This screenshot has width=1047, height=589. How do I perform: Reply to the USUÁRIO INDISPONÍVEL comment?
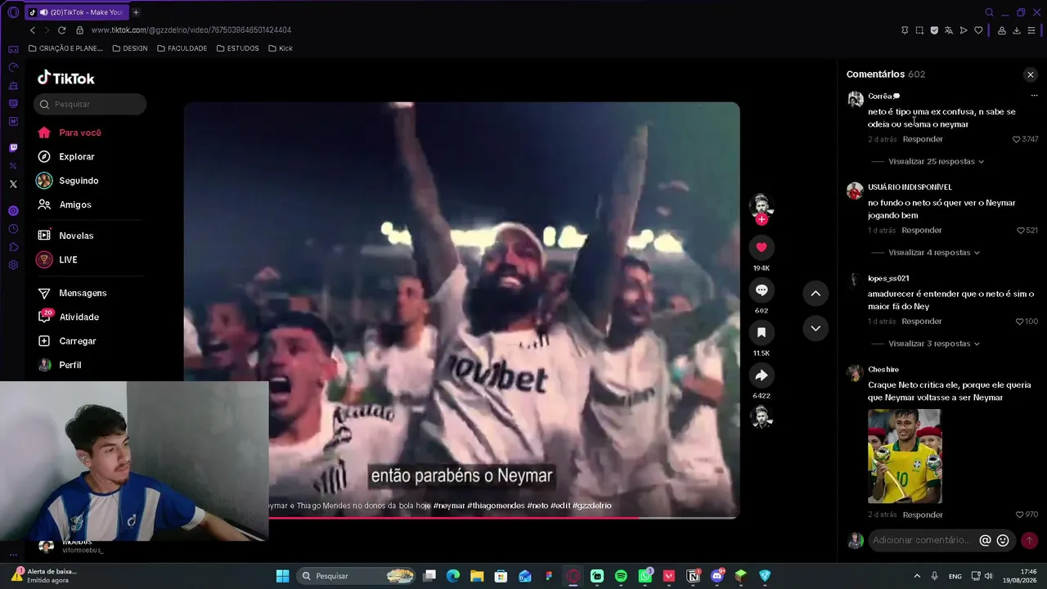pos(922,231)
